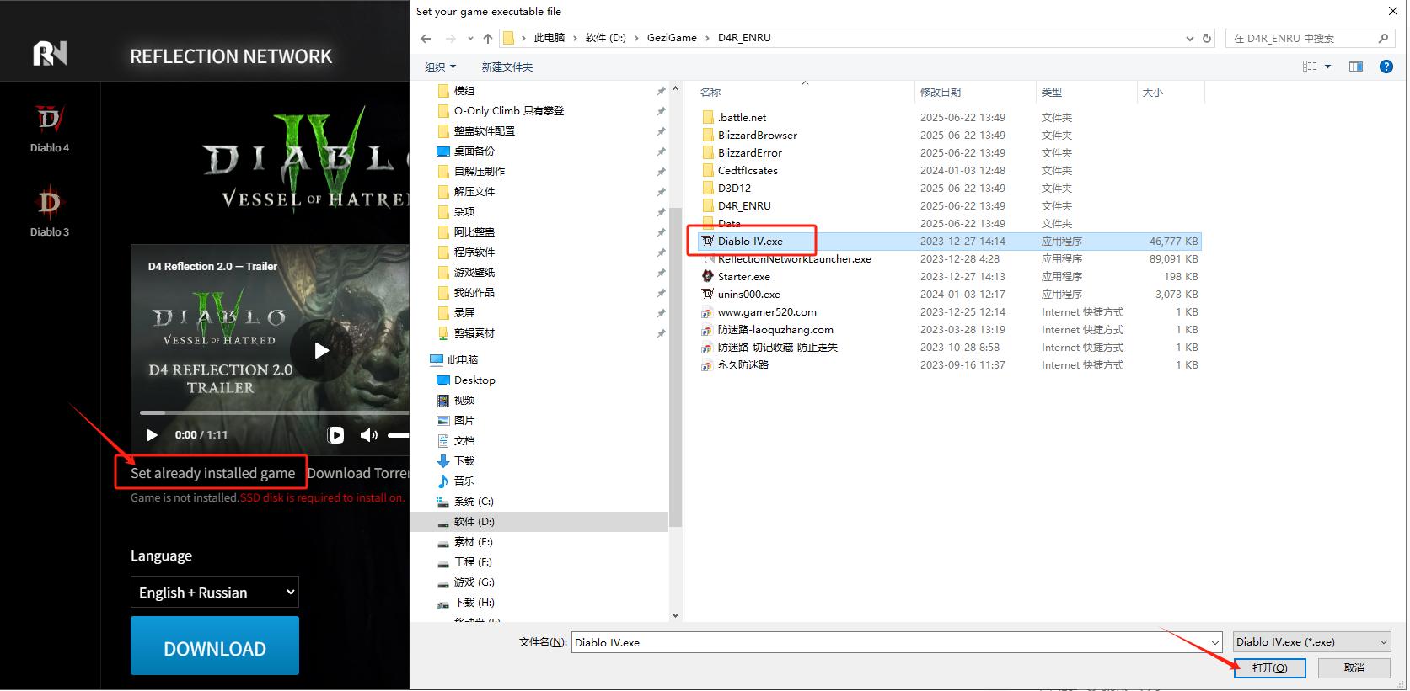The width and height of the screenshot is (1410, 691).
Task: Open recent locations dropdown arrow
Action: click(470, 38)
